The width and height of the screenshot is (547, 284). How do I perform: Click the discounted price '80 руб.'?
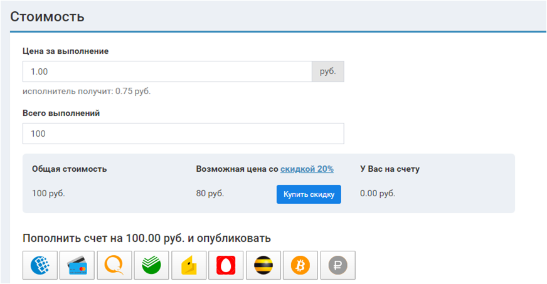pos(210,193)
